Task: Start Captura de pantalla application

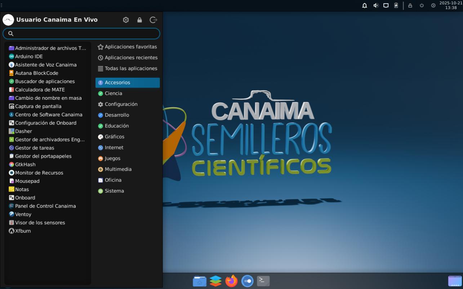Action: [x=38, y=106]
